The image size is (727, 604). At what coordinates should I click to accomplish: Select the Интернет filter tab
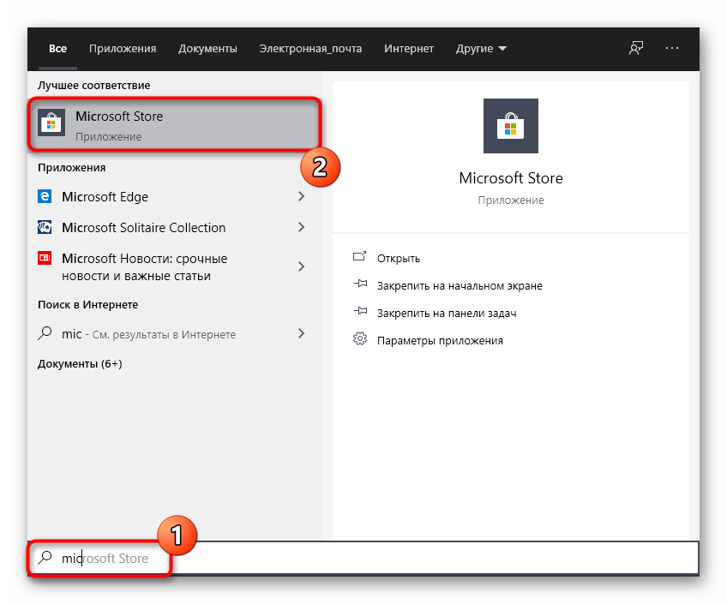(x=409, y=49)
